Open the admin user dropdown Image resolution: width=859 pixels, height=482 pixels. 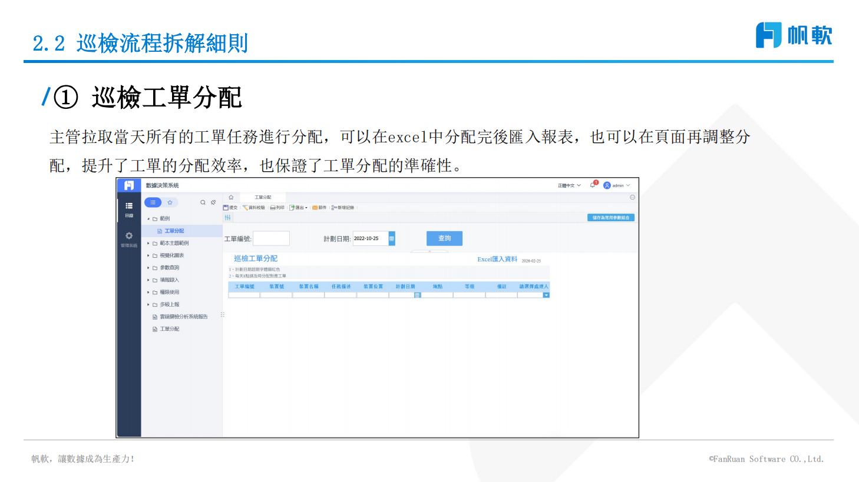click(617, 185)
